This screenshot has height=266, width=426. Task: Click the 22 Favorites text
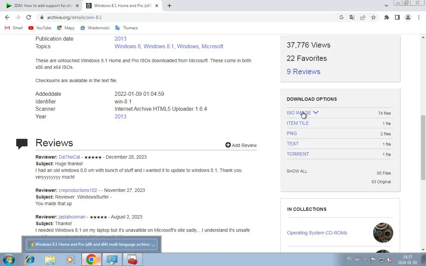[x=307, y=58]
